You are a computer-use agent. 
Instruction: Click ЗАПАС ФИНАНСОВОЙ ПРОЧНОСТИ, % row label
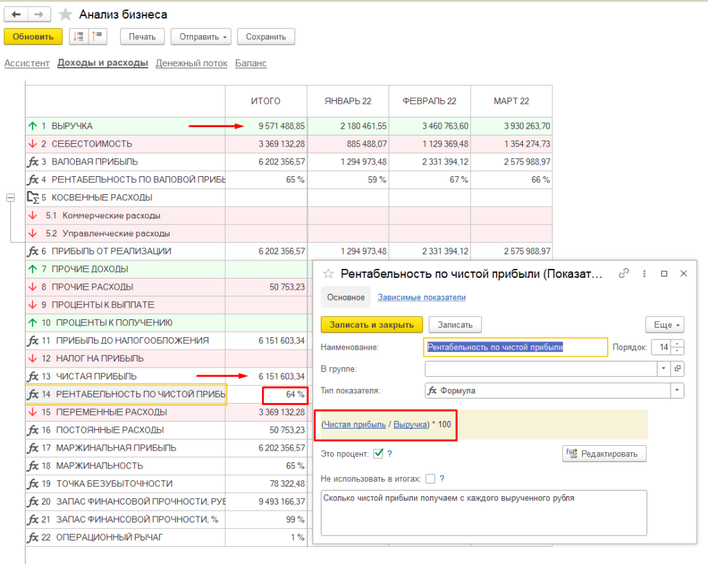coord(137,519)
